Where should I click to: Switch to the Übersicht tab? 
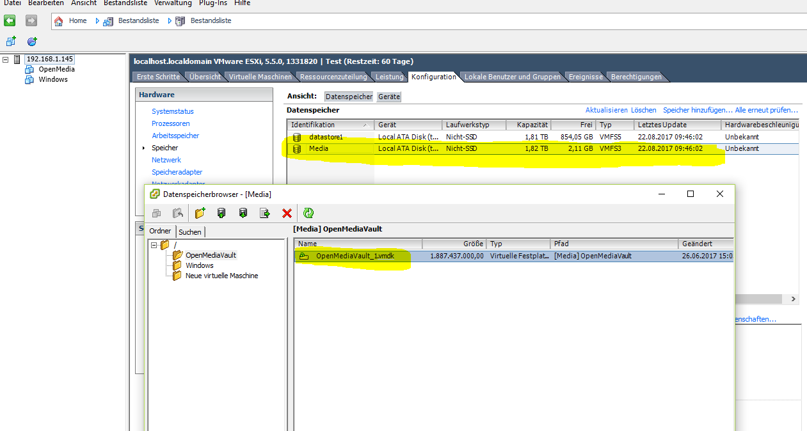point(205,77)
